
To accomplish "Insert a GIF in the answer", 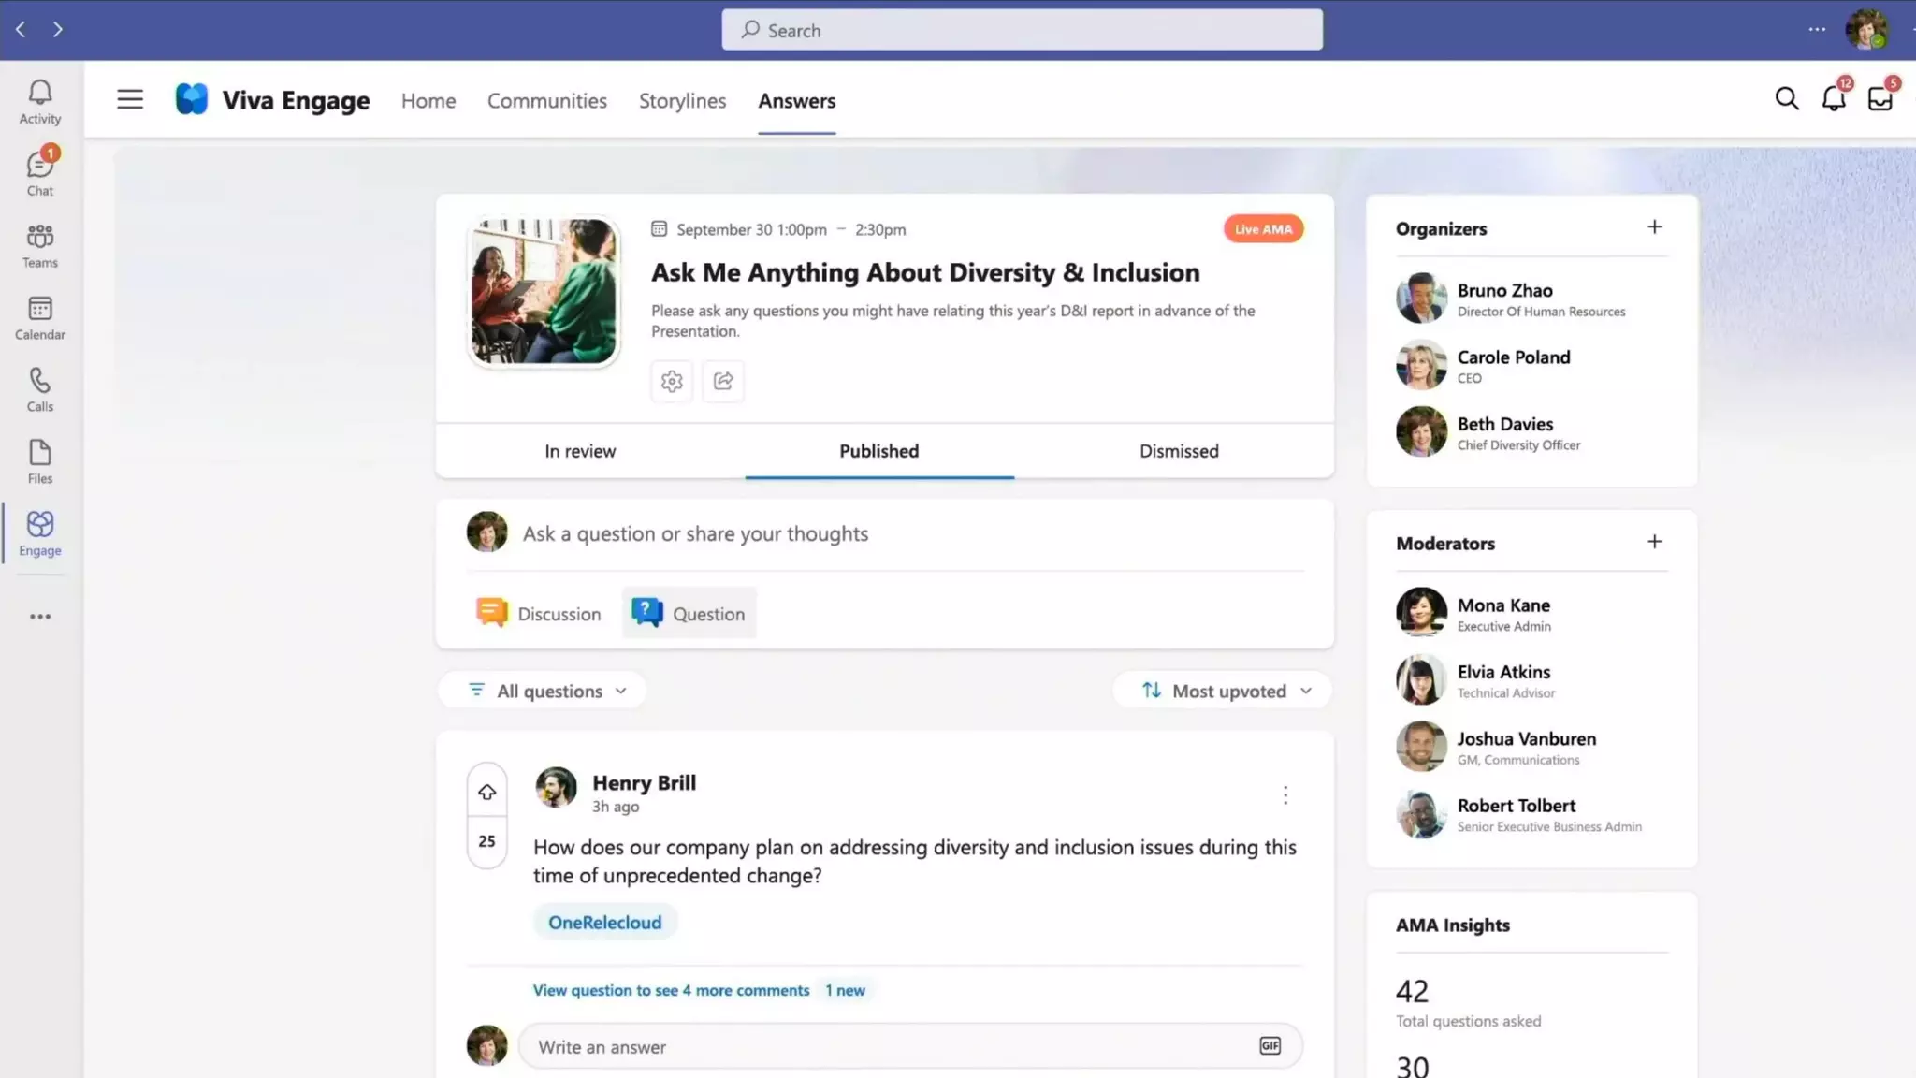I will click(1270, 1046).
